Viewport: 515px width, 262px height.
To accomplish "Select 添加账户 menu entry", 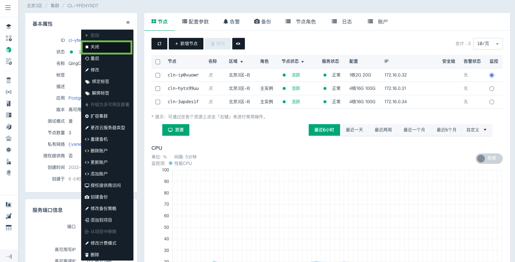I will (107, 174).
